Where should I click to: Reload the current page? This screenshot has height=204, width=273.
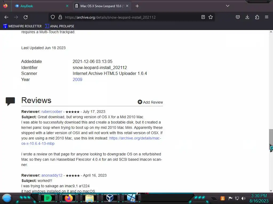point(26,17)
